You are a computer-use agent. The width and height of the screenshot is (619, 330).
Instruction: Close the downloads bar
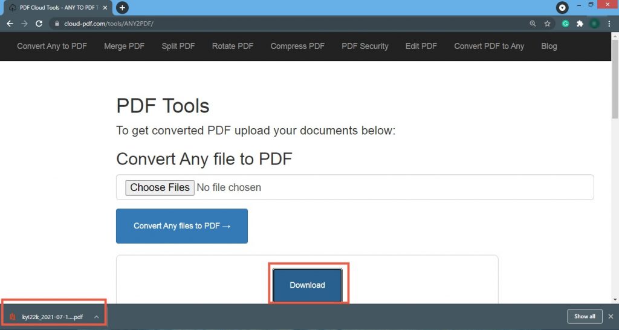click(x=611, y=317)
